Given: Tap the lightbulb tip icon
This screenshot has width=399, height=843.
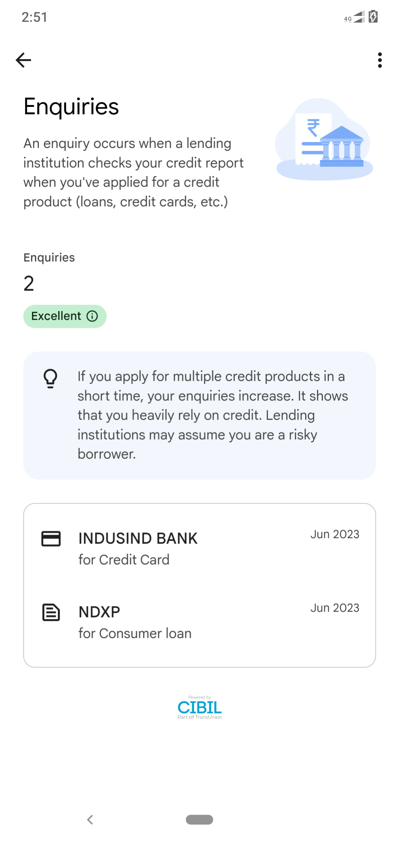Looking at the screenshot, I should [51, 378].
